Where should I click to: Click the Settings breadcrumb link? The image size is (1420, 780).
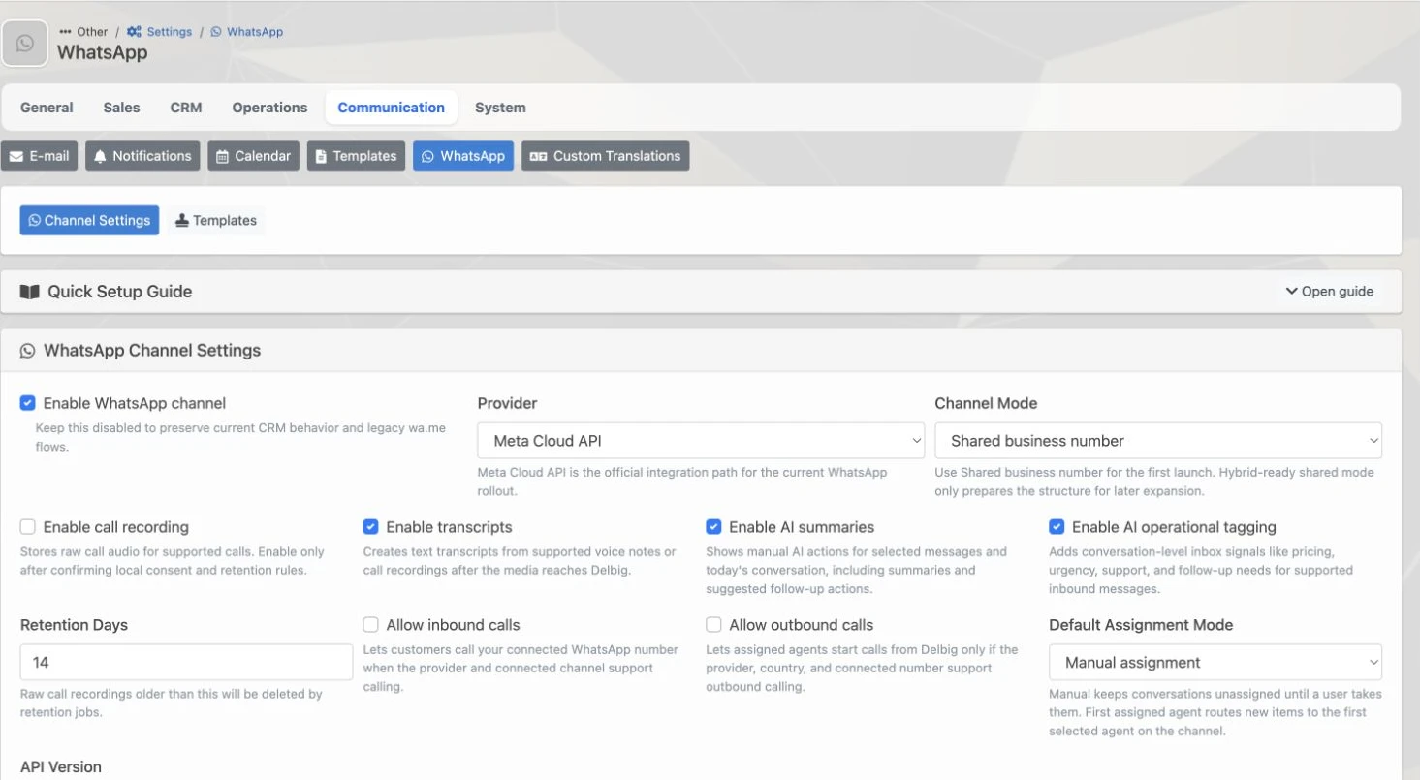(x=170, y=32)
